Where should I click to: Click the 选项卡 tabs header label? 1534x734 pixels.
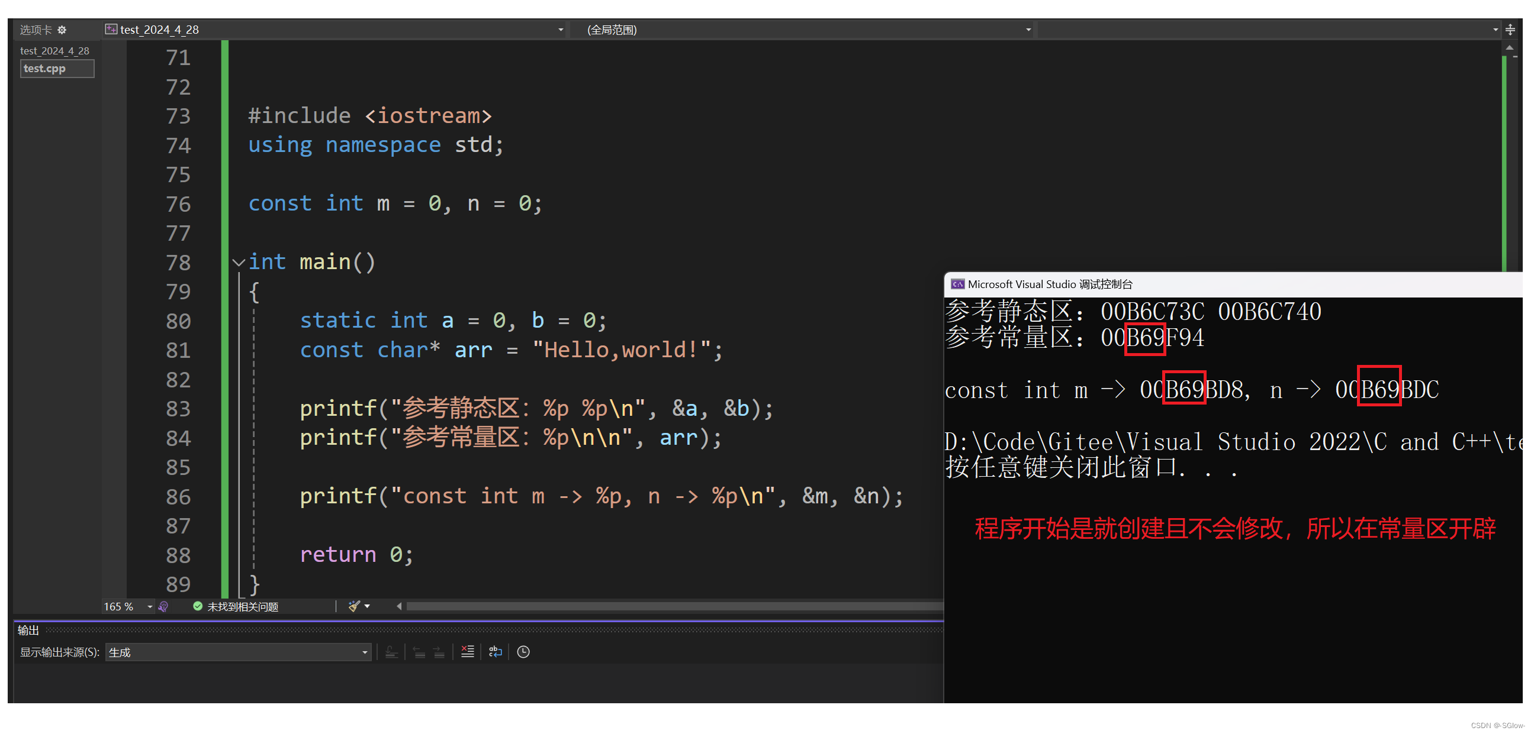point(35,30)
